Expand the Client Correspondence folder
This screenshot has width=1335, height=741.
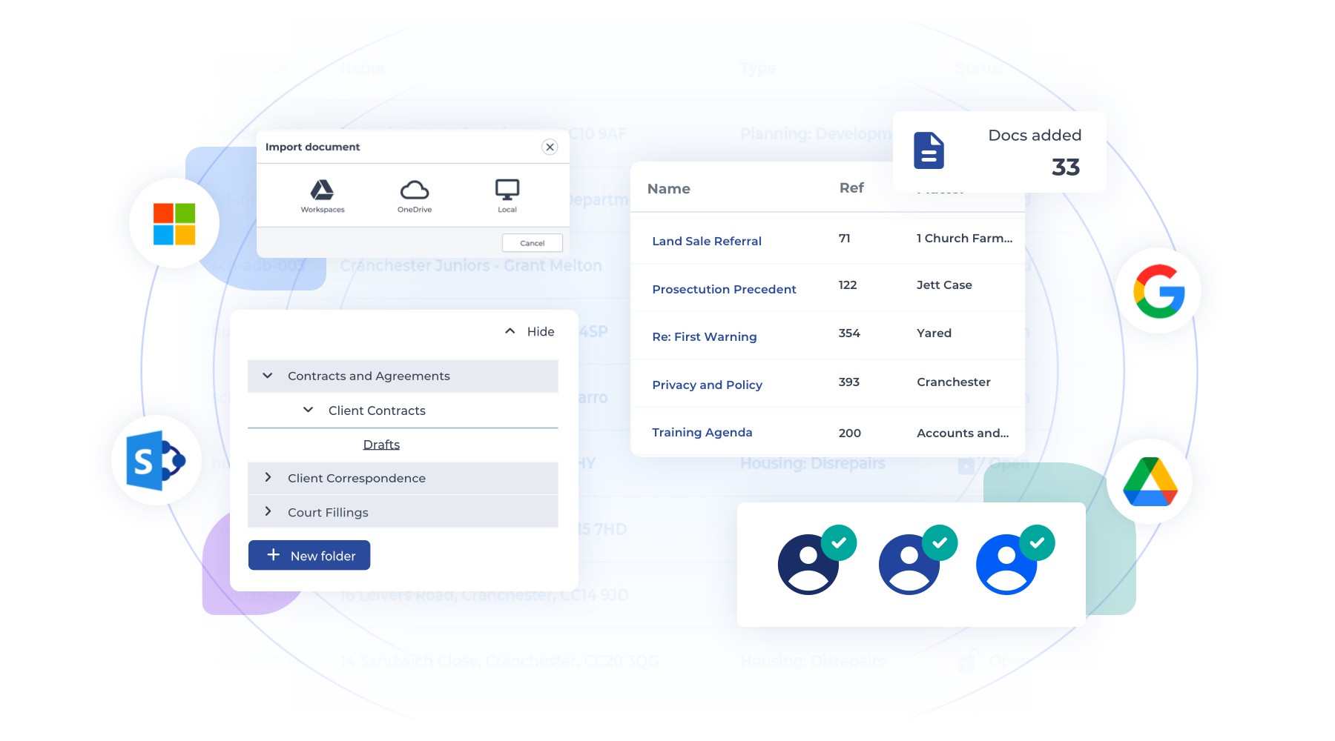[268, 478]
